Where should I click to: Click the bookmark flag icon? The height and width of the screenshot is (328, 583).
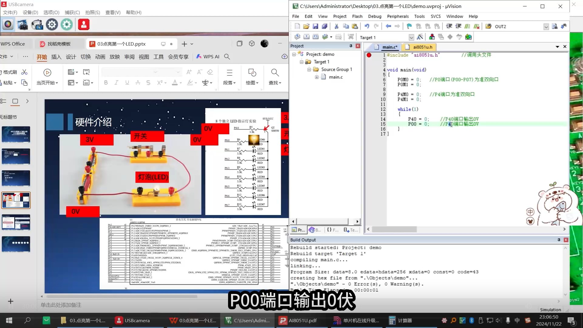(x=409, y=26)
